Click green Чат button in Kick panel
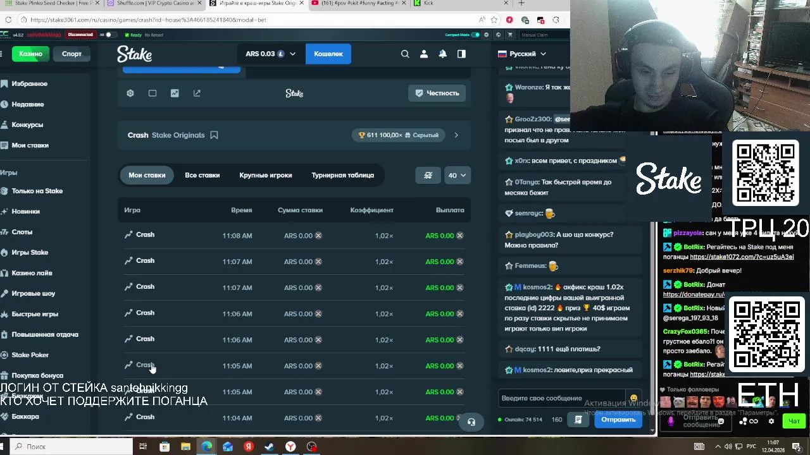810x455 pixels. [794, 421]
